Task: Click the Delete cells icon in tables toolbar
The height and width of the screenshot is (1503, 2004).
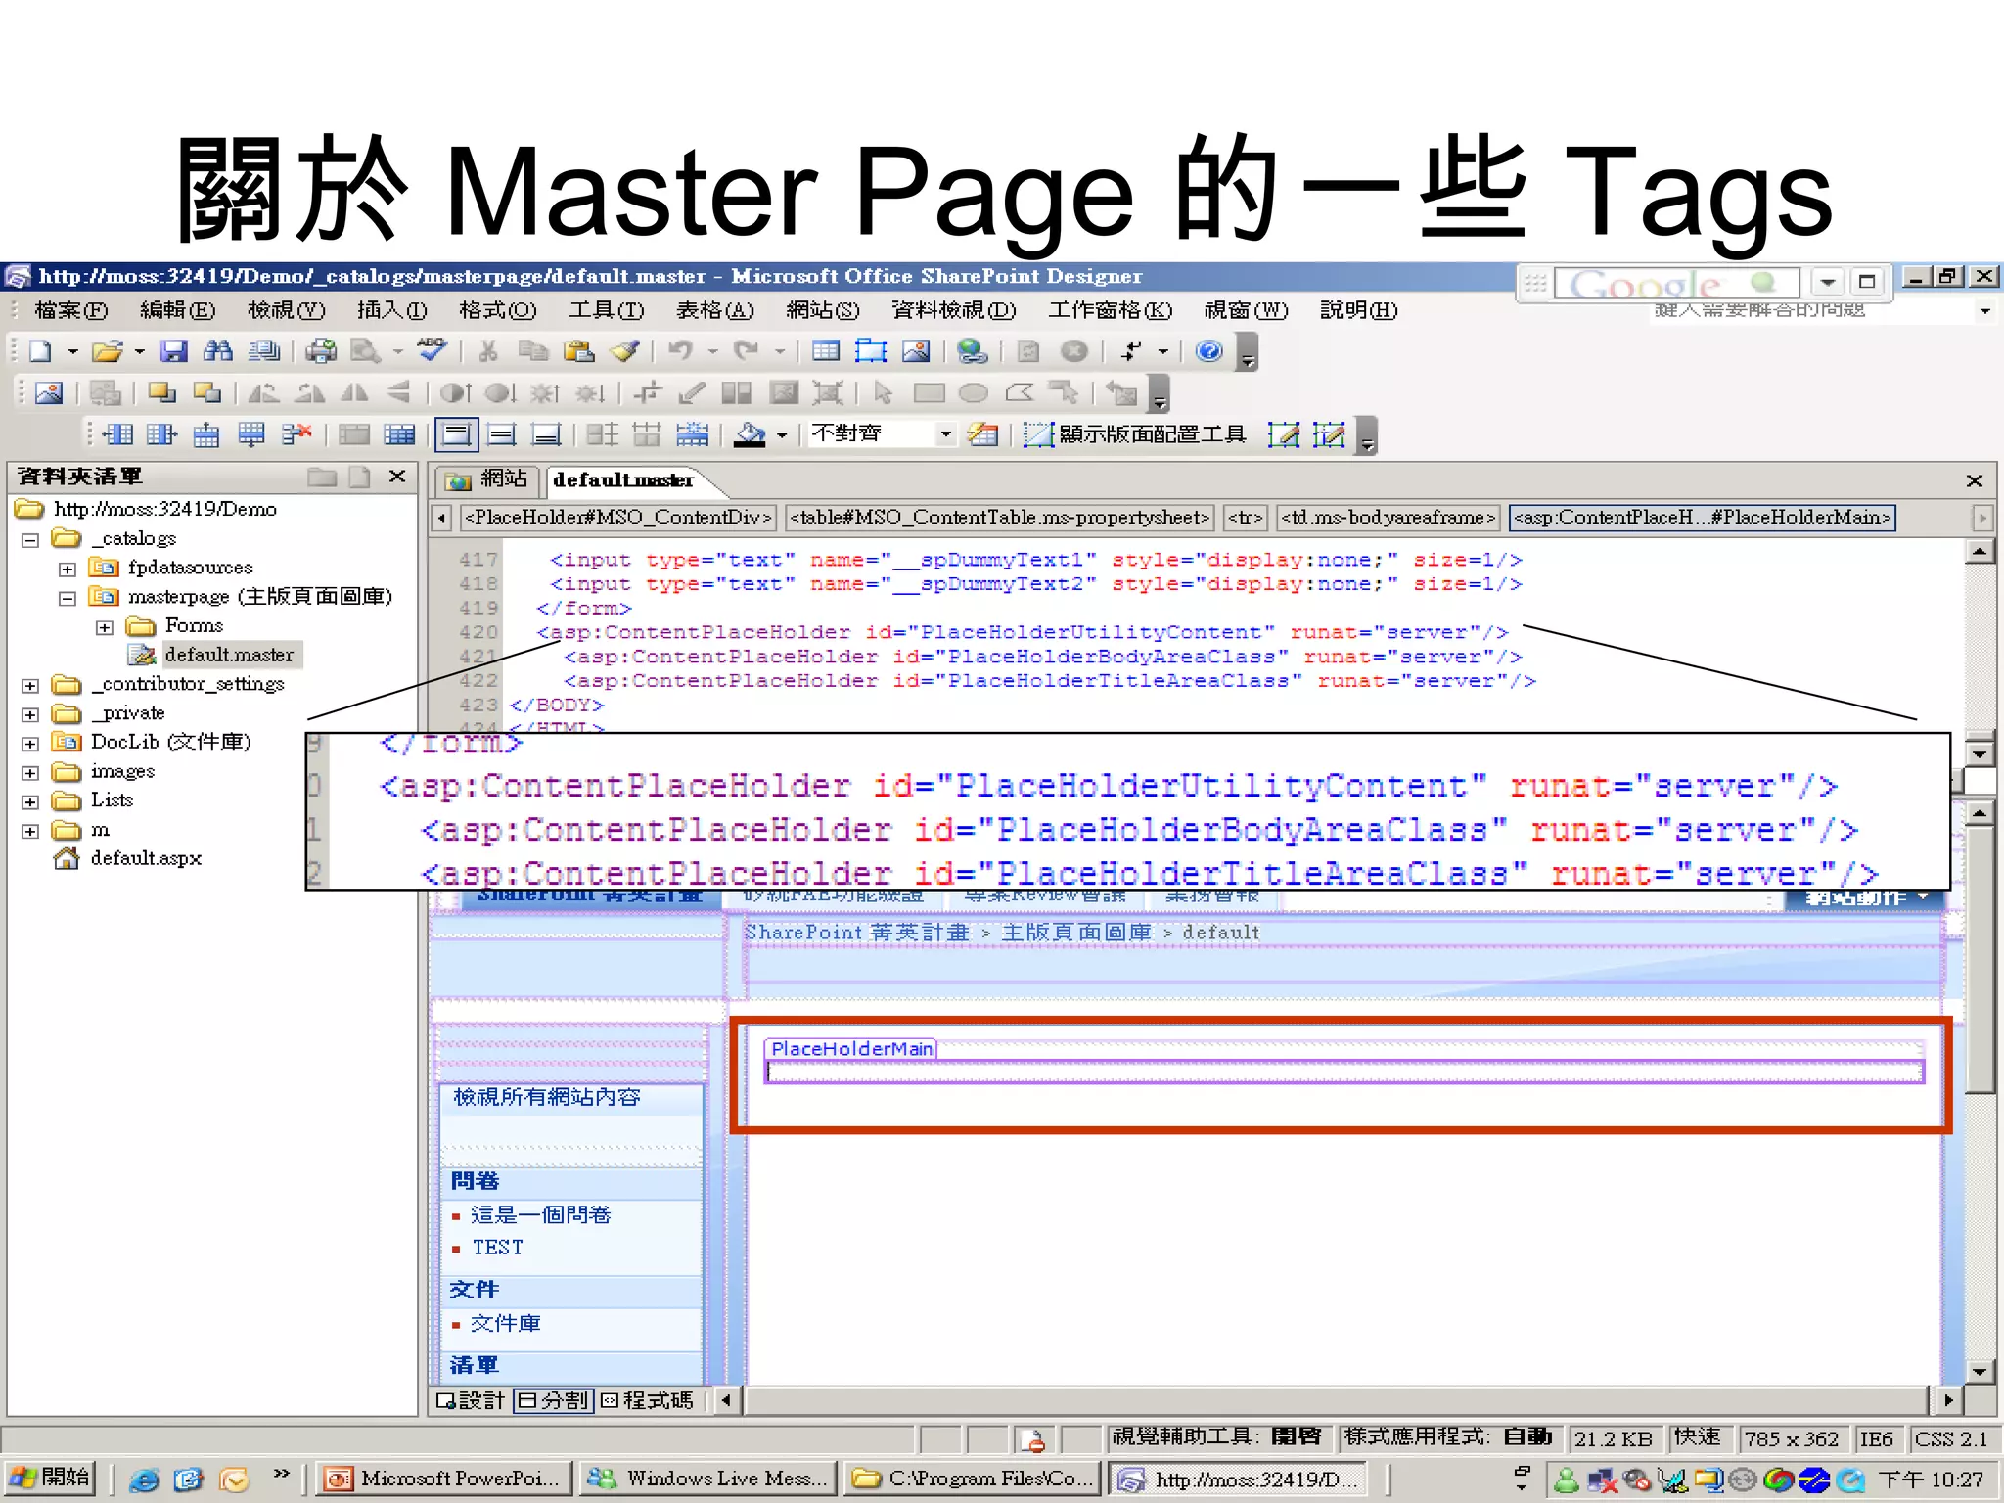Action: pyautogui.click(x=296, y=434)
